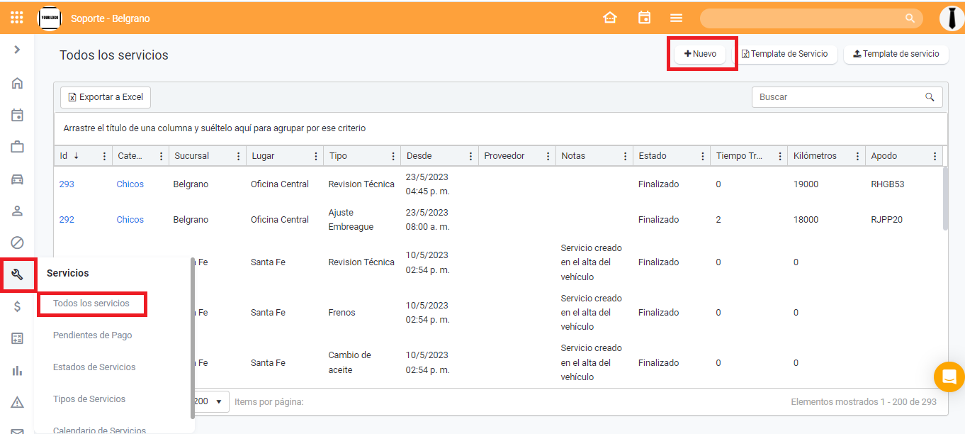This screenshot has width=965, height=434.
Task: Open the apps grid menu icon
Action: coord(17,18)
